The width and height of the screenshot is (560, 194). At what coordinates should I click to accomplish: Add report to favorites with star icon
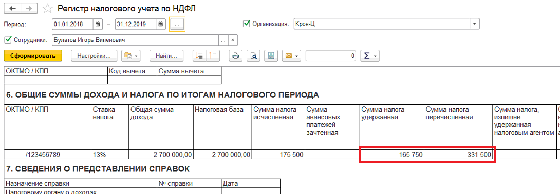click(x=47, y=9)
